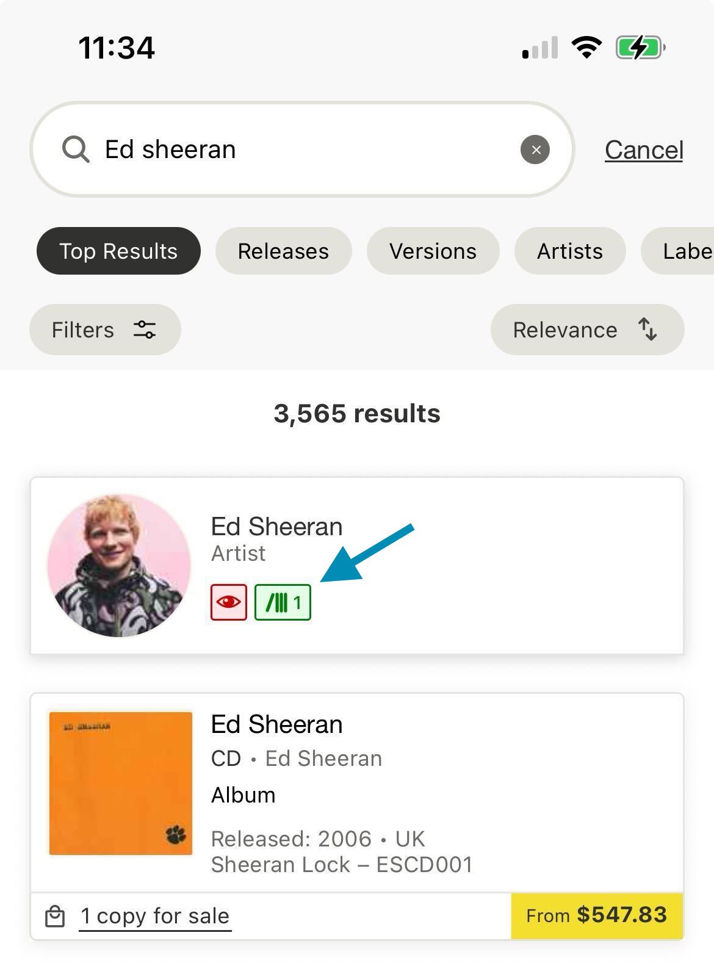
Task: Tap the search magnifier icon
Action: 76,150
